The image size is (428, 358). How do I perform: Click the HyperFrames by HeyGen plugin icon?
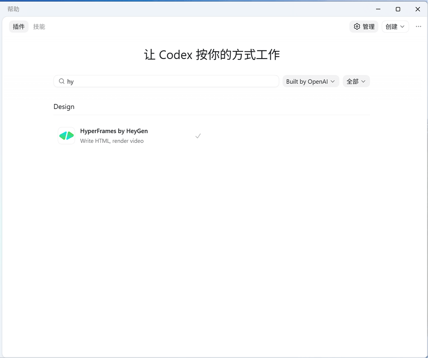point(66,136)
